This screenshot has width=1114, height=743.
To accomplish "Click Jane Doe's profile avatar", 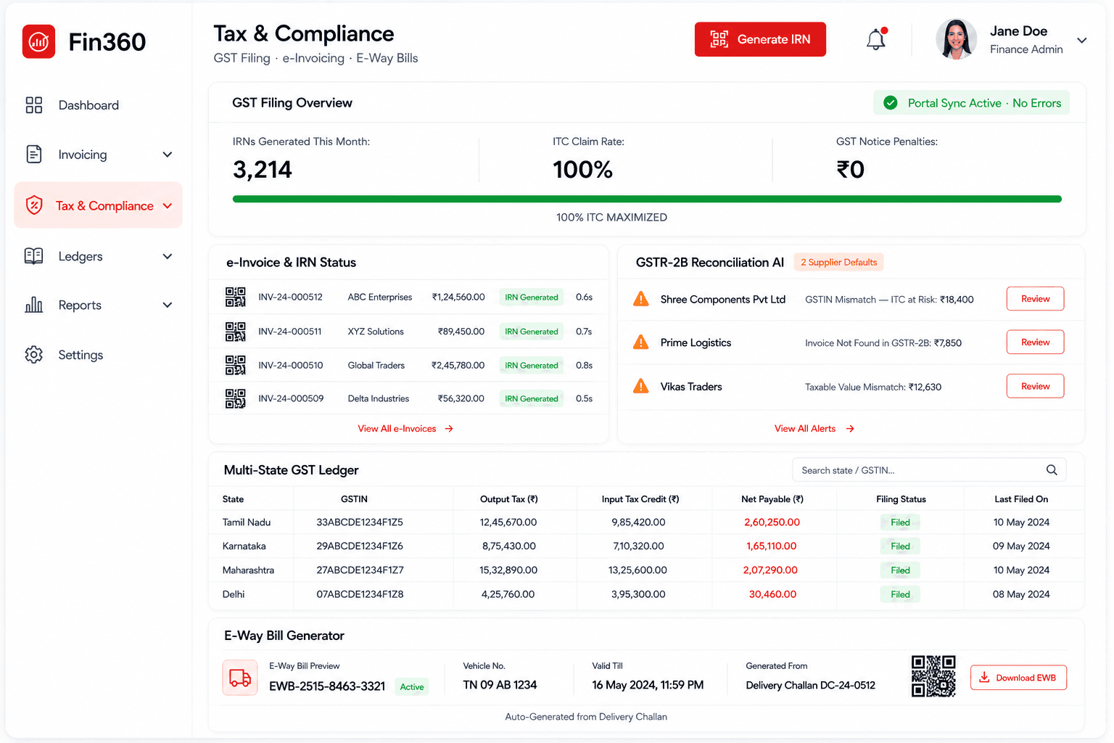I will pos(956,39).
